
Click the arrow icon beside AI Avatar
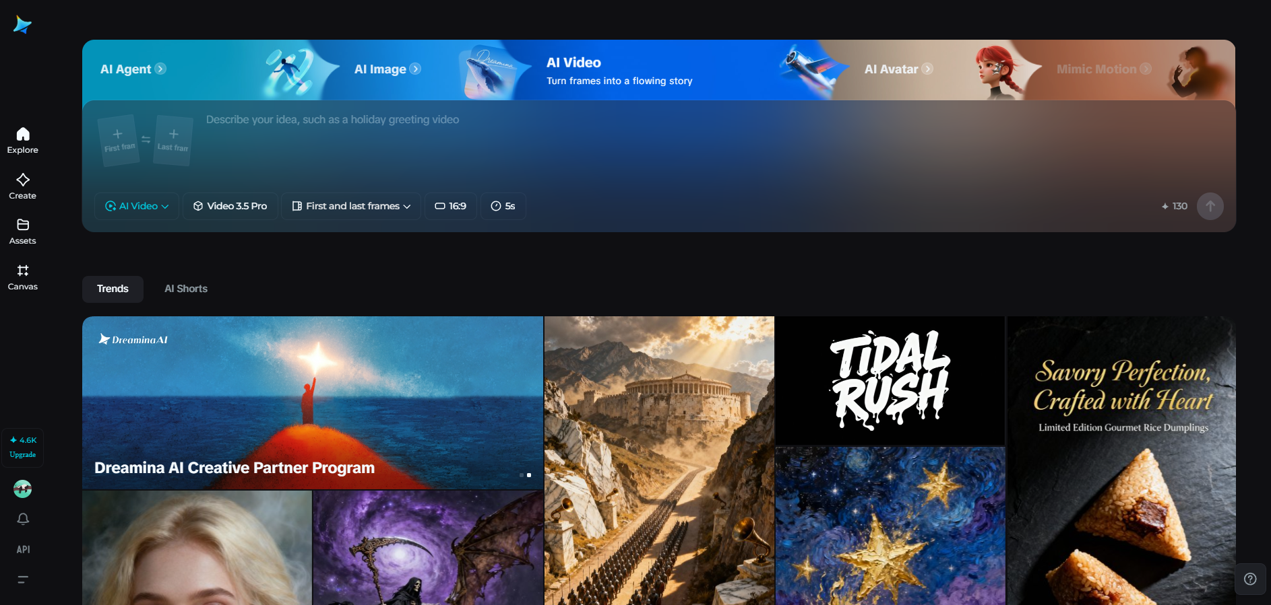click(x=927, y=69)
